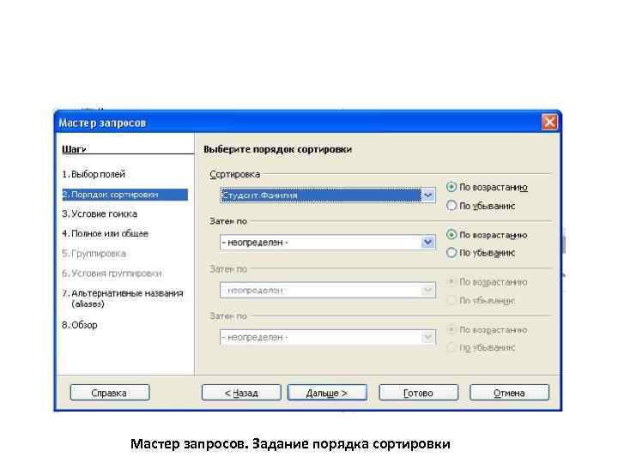The height and width of the screenshot is (463, 618).
Task: Go to step 8 Обзор
Action: pos(80,325)
